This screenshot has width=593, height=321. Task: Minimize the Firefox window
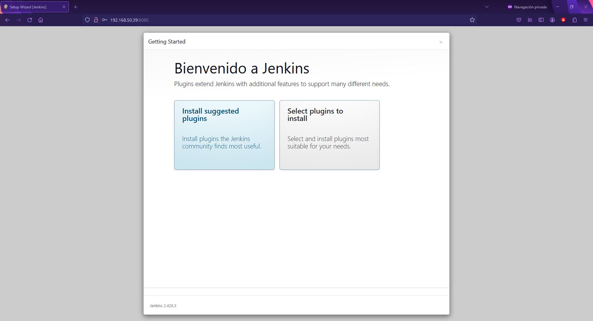click(557, 7)
